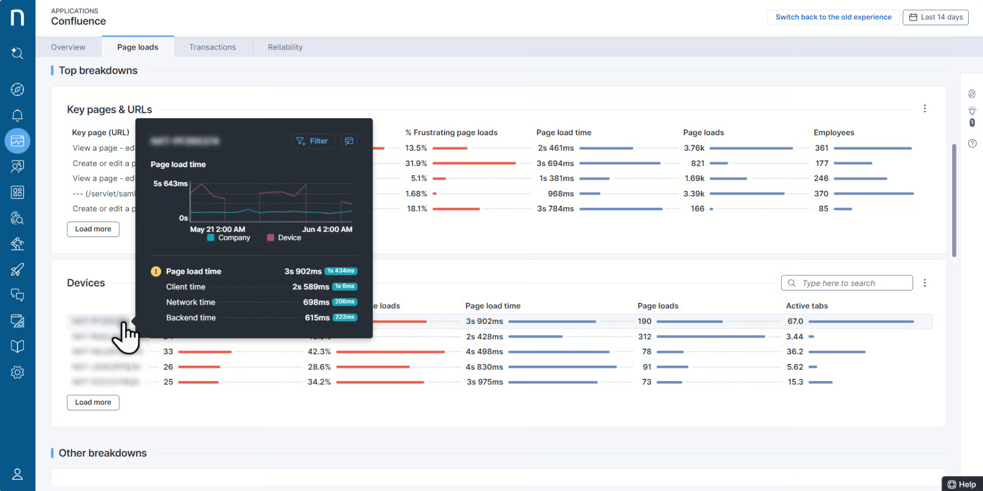Click the Nexthink logo in sidebar
The image size is (983, 491).
click(18, 18)
